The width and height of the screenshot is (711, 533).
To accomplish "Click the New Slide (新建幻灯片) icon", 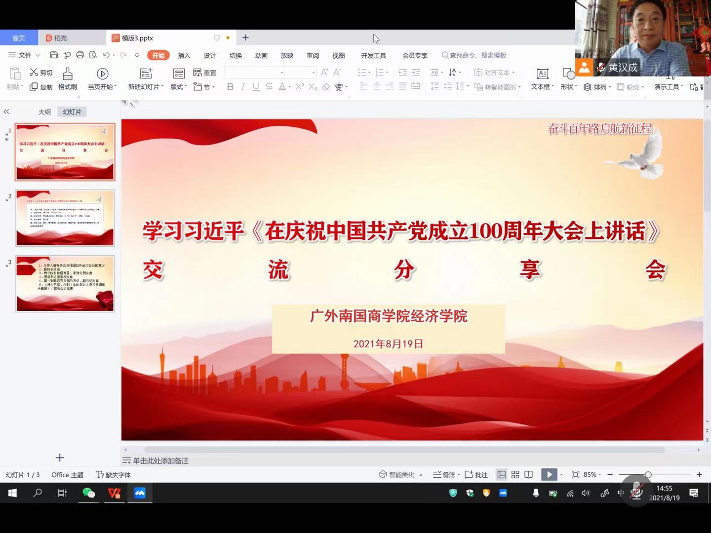I will [146, 74].
